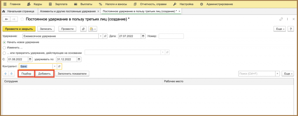Expand the Контрагент dropdown arrow
Screen dimensions: 298x116
click(55, 66)
